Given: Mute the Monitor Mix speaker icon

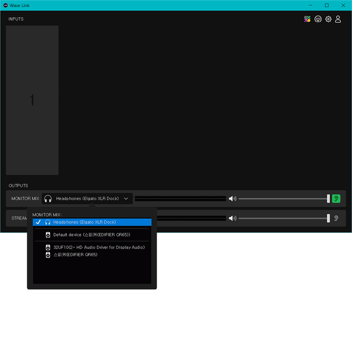Looking at the screenshot, I should pos(232,199).
